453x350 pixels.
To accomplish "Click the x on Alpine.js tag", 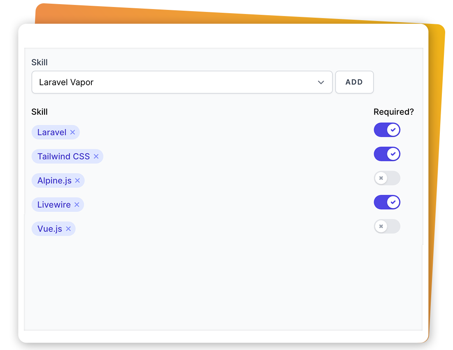I will [77, 180].
